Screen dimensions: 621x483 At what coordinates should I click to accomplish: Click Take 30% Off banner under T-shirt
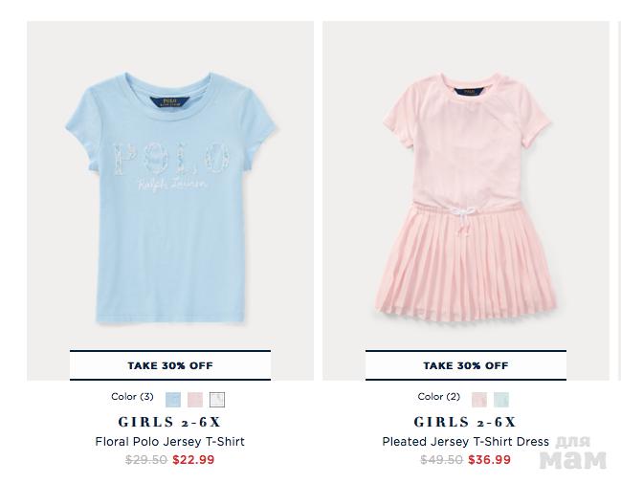point(170,365)
